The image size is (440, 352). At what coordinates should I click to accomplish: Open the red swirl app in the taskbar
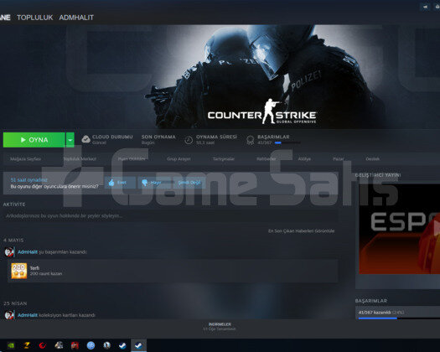click(x=43, y=345)
